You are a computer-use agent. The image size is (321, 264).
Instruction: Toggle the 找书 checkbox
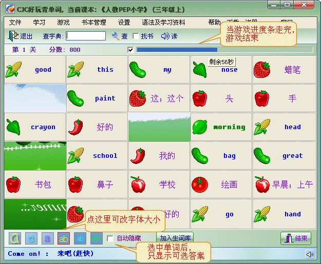coord(136,36)
